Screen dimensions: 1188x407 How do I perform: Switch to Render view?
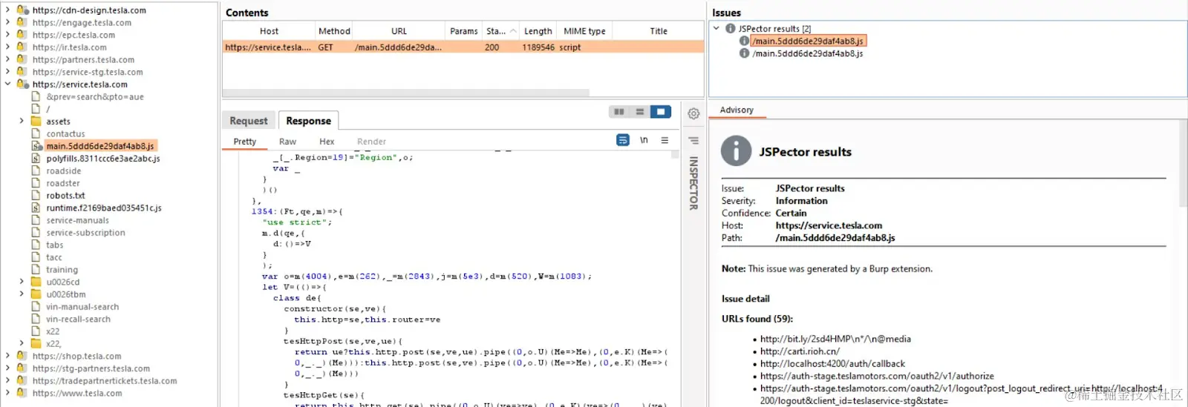point(371,142)
